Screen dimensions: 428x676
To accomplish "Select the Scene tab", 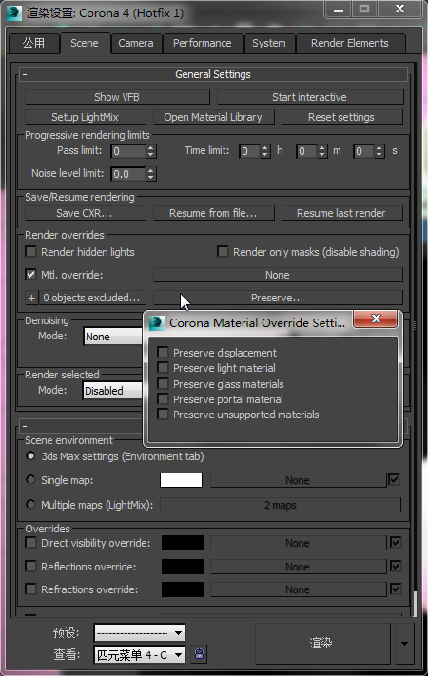I will click(85, 43).
